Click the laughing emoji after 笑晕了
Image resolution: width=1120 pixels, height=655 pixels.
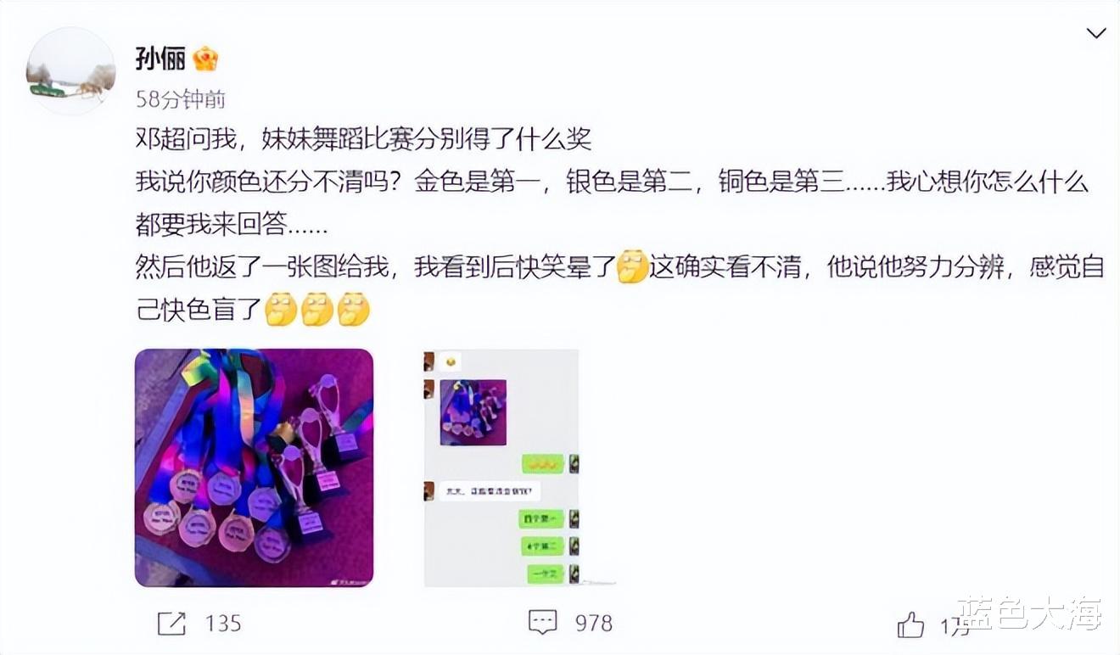(x=632, y=266)
